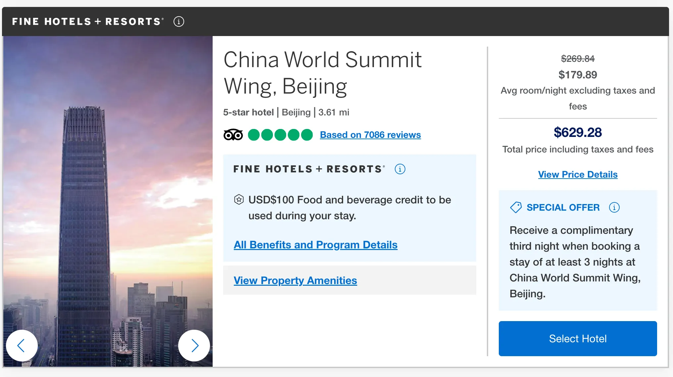Viewport: 673px width, 377px height.
Task: Open the View Price Details link
Action: click(578, 174)
